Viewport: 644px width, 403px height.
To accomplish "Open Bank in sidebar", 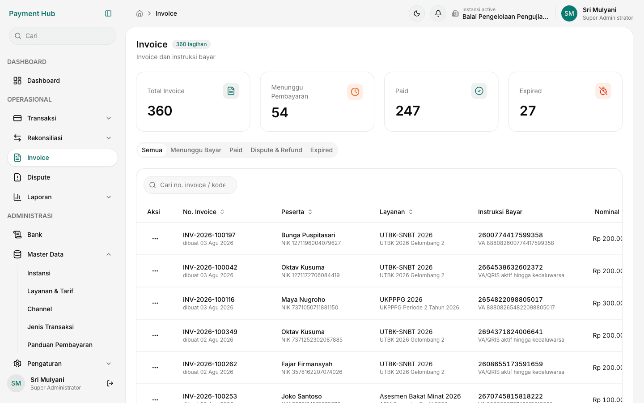I will tap(63, 235).
